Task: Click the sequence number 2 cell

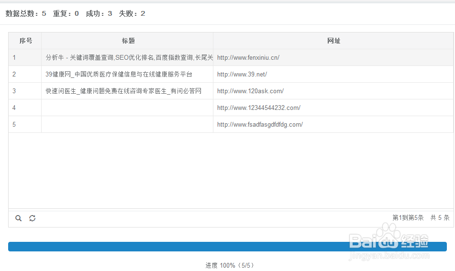Action: pyautogui.click(x=25, y=75)
